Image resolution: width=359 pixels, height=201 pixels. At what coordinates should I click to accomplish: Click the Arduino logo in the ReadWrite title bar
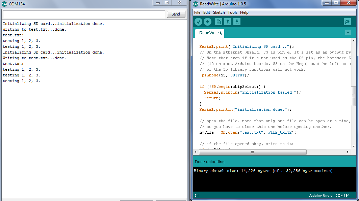tap(196, 4)
